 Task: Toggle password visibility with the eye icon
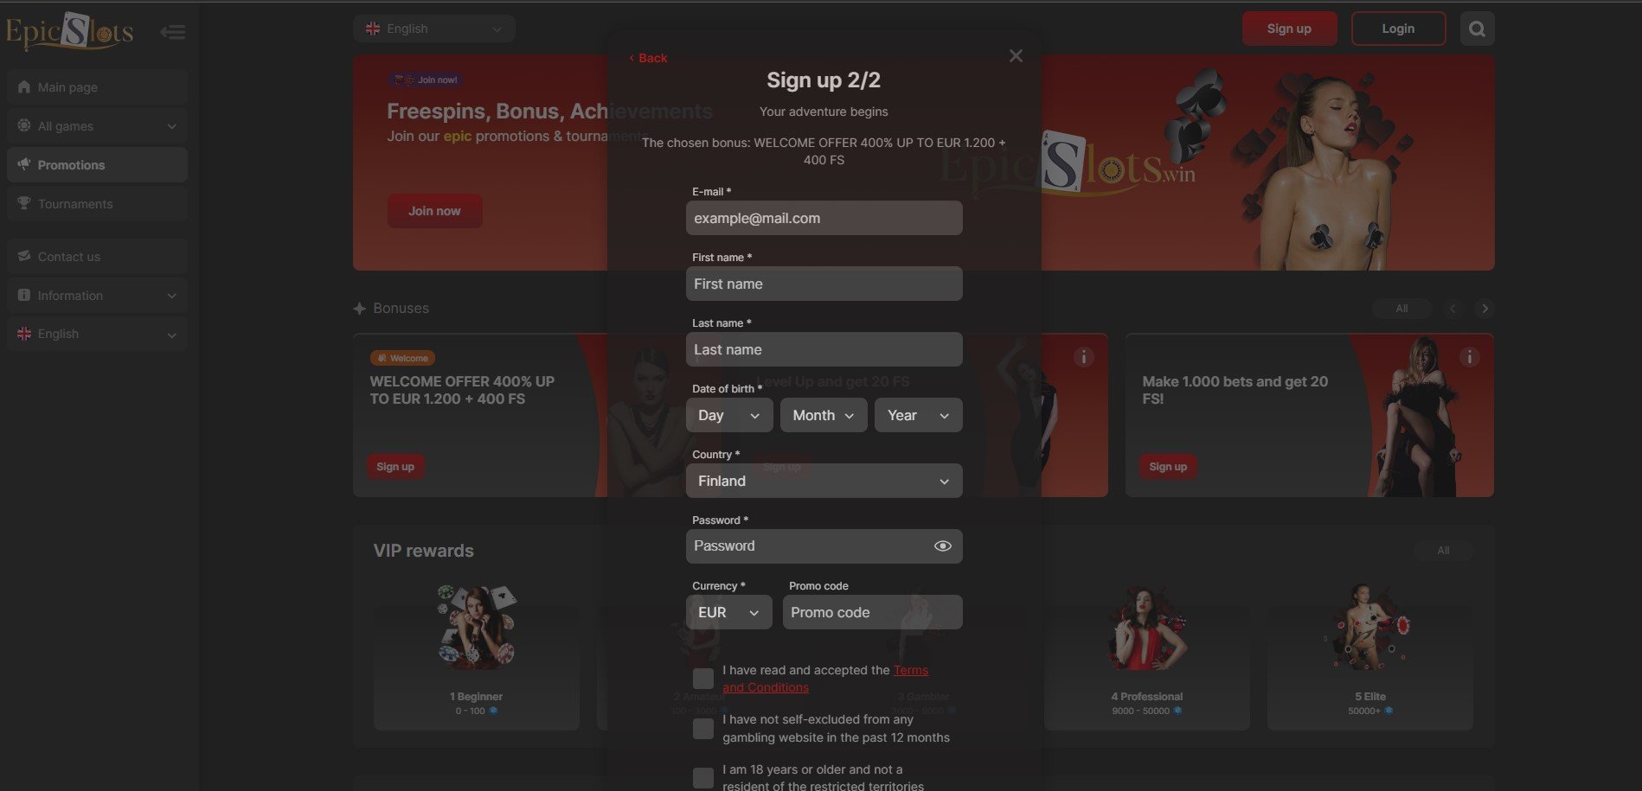[942, 546]
